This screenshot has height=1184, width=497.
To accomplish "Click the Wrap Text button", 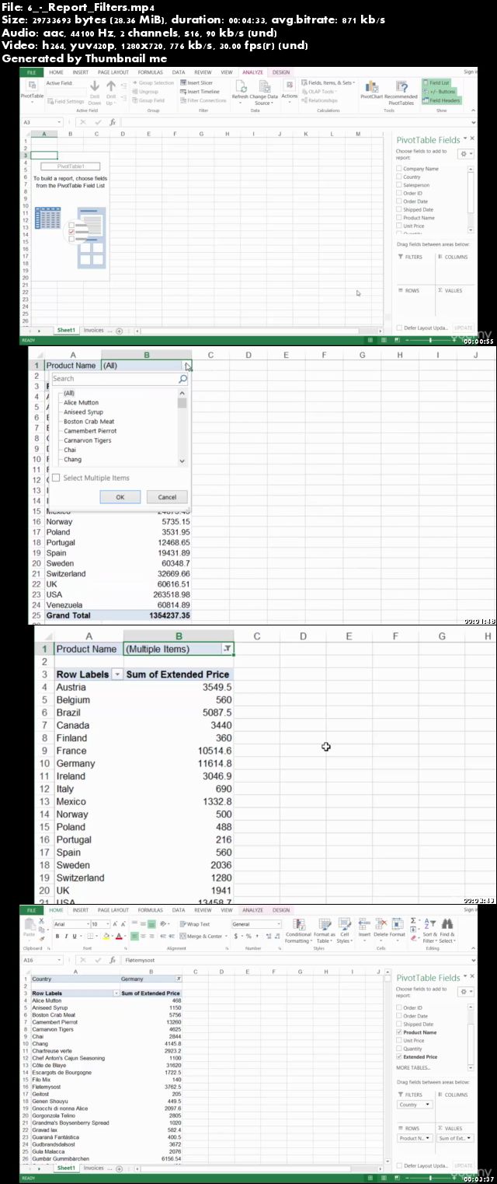I will [195, 924].
